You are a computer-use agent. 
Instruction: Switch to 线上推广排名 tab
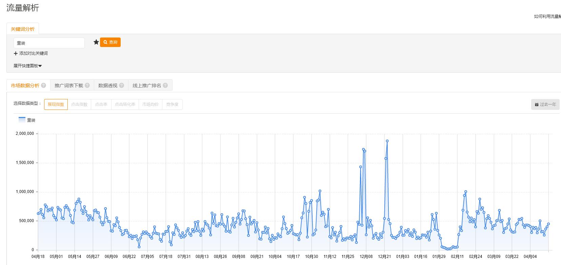pos(150,86)
